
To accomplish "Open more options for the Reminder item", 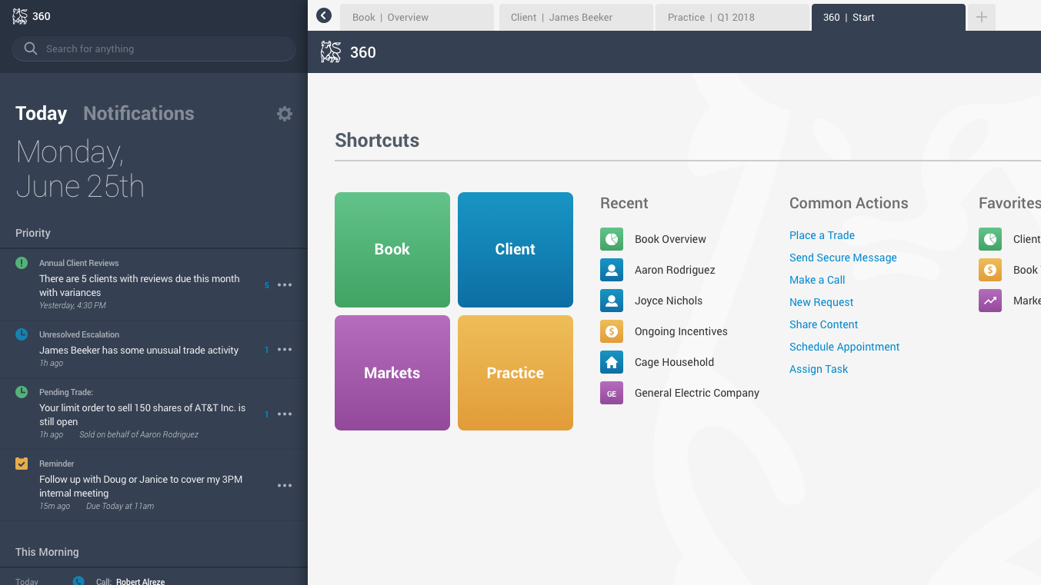I will 285,486.
